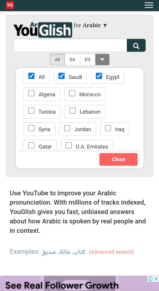Open the 'for Arabic' language dropdown
The image size is (159, 291).
click(90, 25)
